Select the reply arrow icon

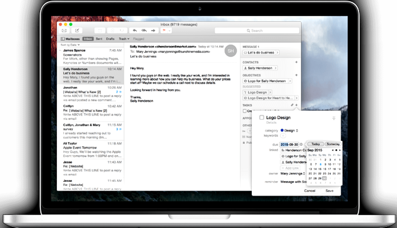135,30
